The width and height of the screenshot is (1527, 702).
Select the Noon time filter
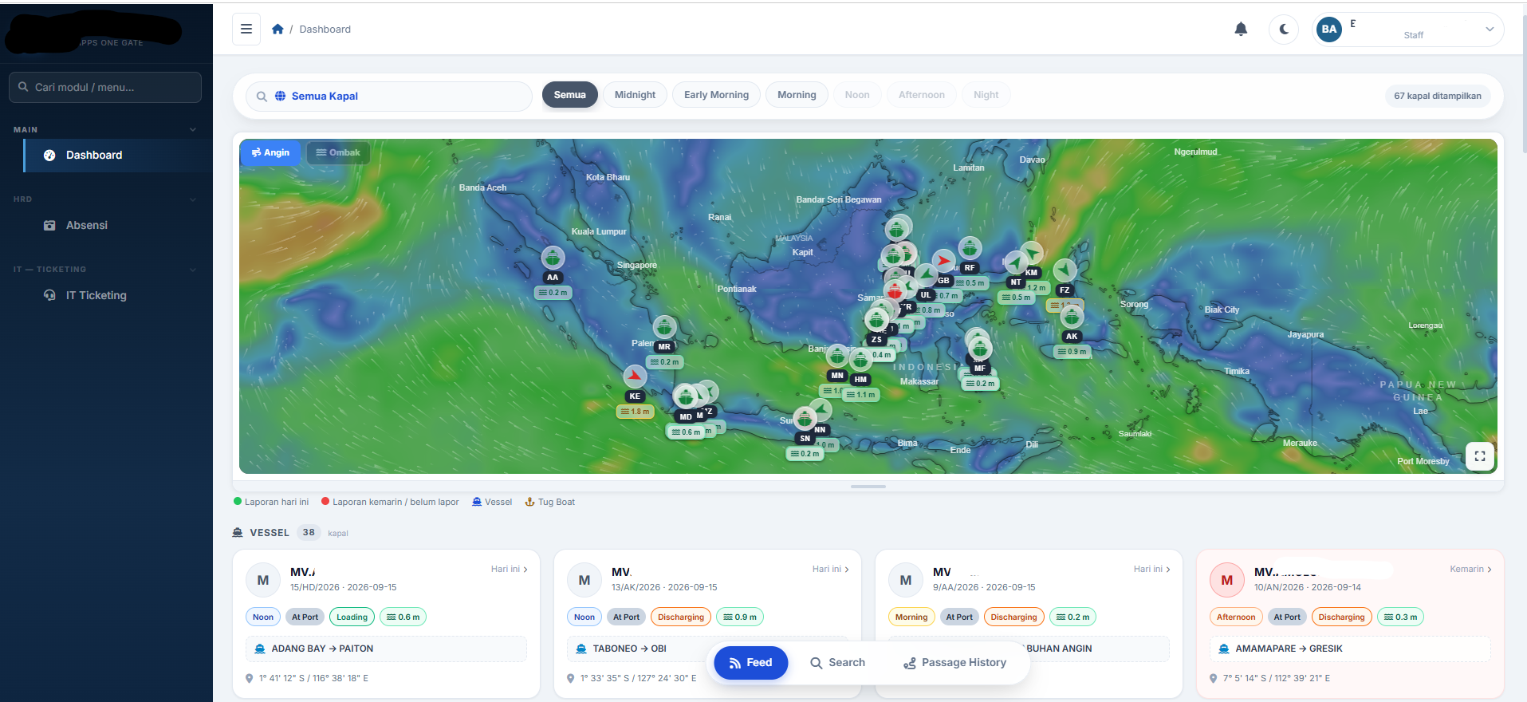(x=857, y=95)
